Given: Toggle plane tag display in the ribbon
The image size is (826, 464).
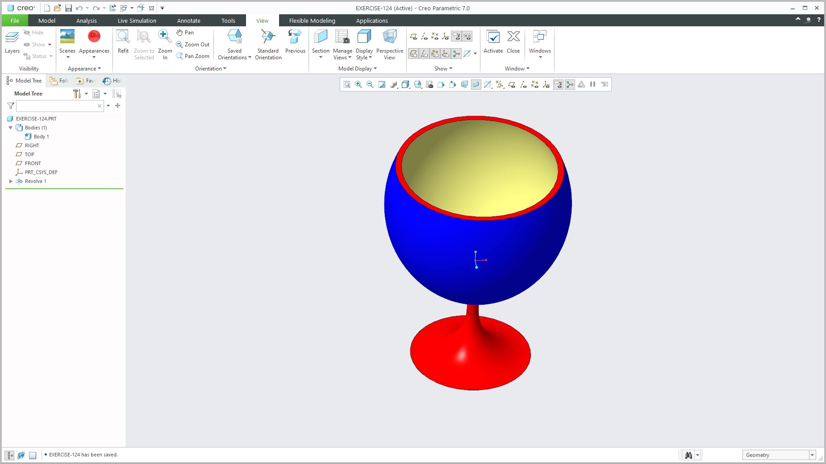Looking at the screenshot, I should [x=413, y=54].
